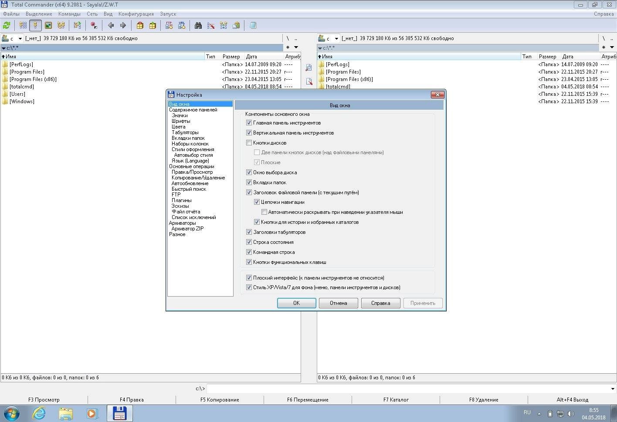The width and height of the screenshot is (617, 422).
Task: Toggle Вкладки папок checkbox
Action: (249, 182)
